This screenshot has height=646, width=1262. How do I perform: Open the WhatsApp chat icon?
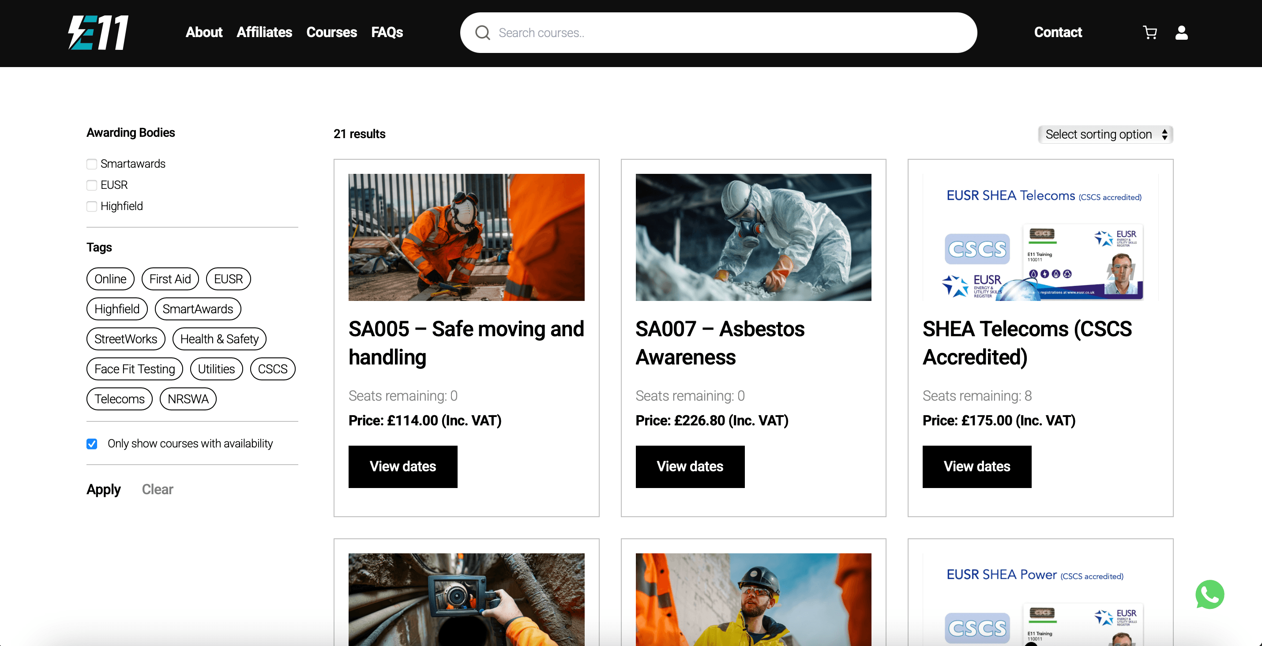click(x=1209, y=594)
